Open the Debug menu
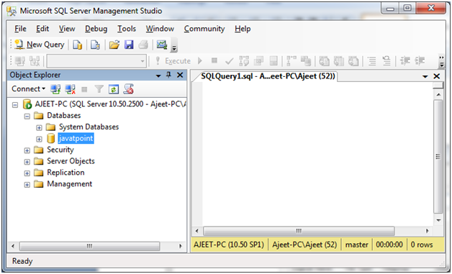This screenshot has width=452, height=274. (x=96, y=29)
